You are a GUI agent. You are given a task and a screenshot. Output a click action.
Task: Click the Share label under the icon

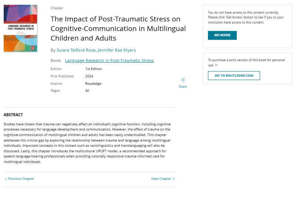[x=183, y=87]
